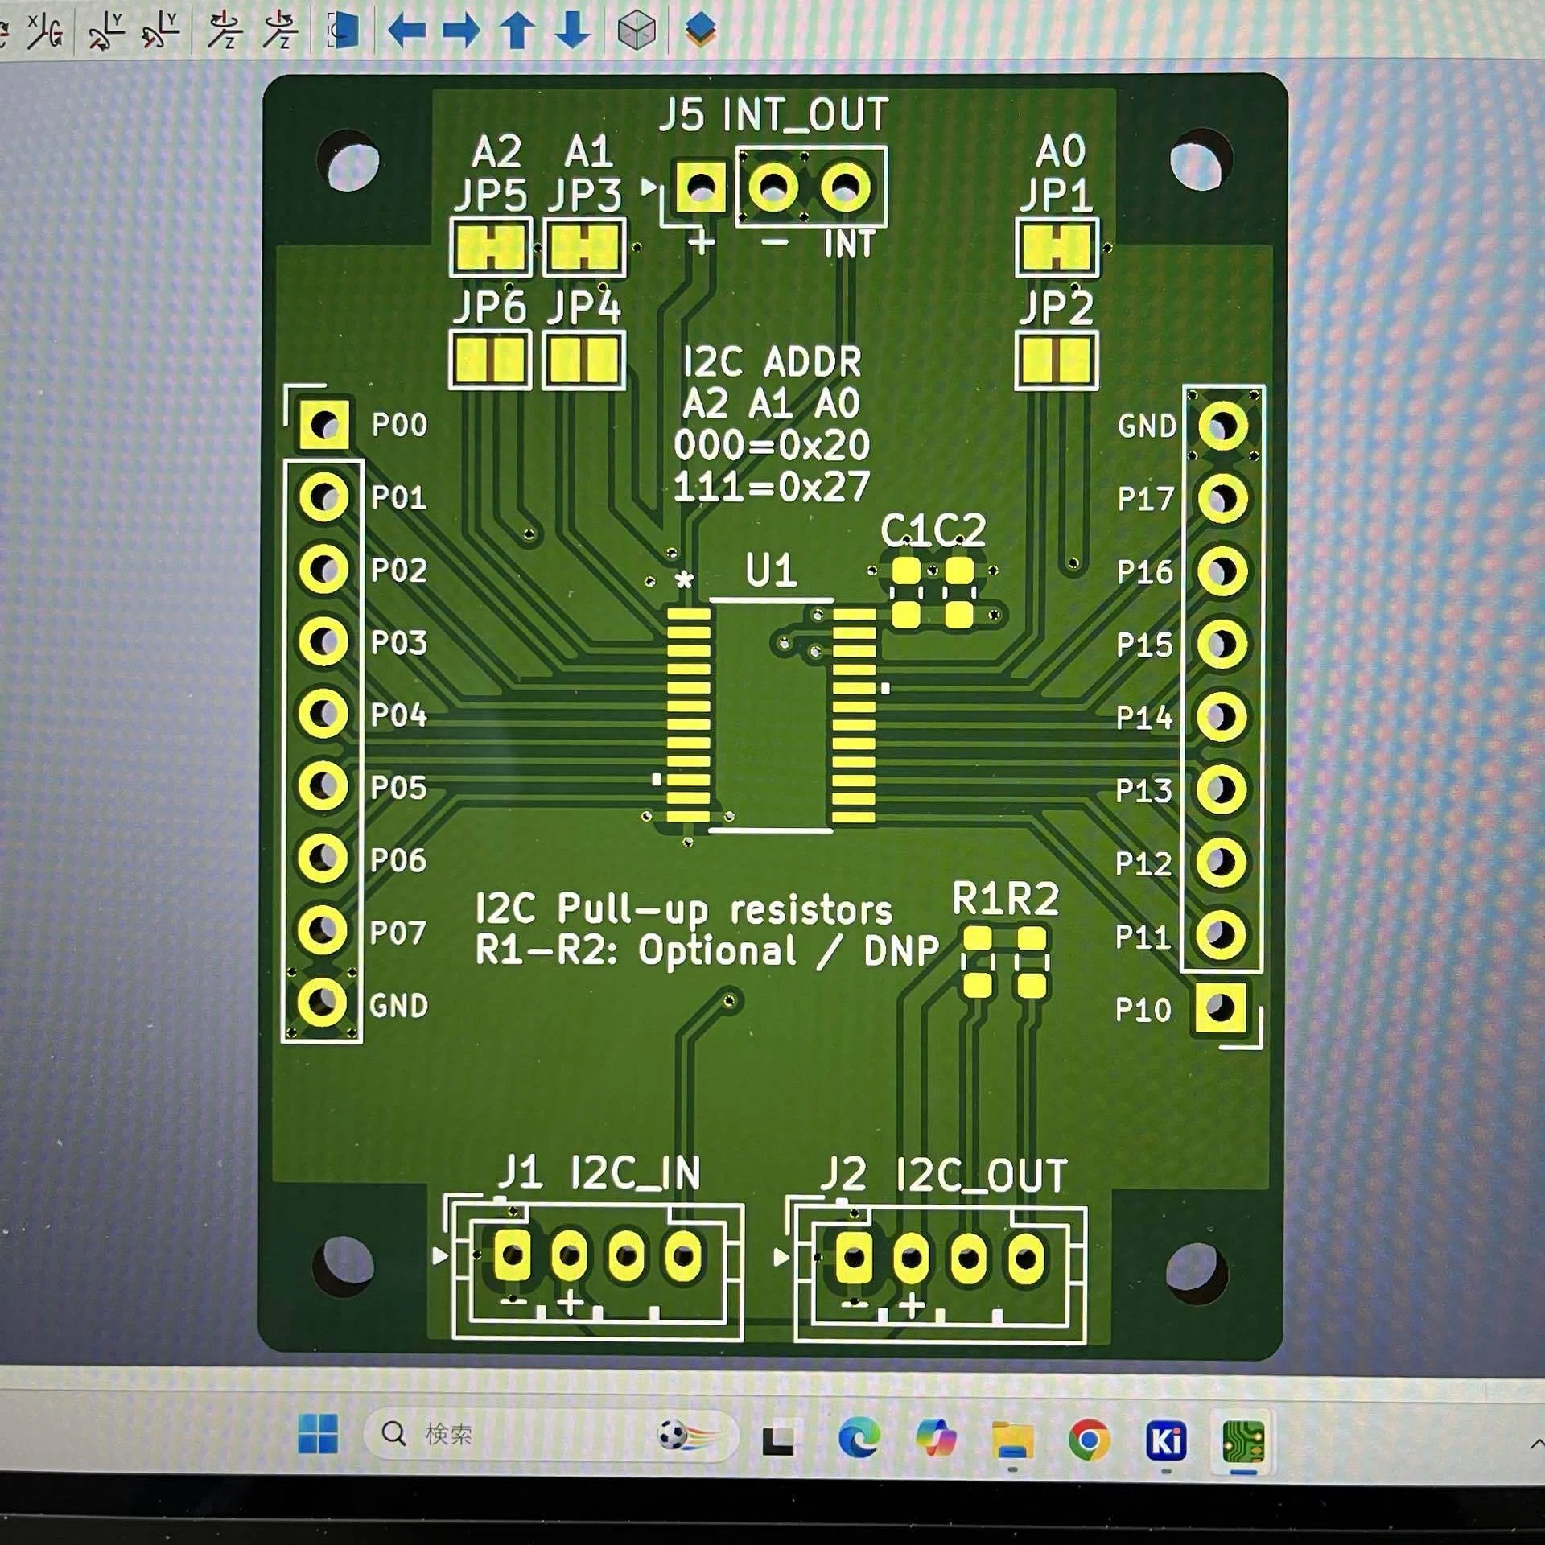Open File Explorer from the taskbar
1545x1545 pixels.
point(1012,1439)
